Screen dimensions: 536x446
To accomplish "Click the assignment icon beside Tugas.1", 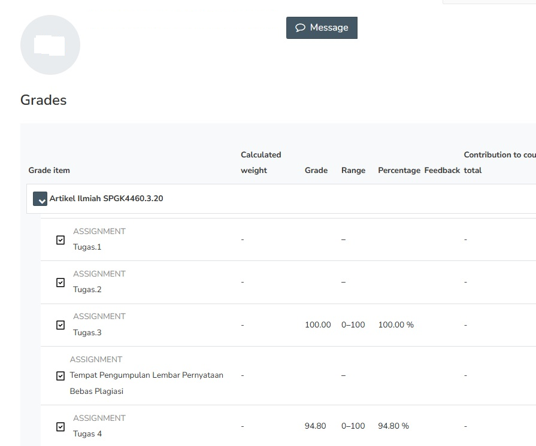I will (60, 240).
